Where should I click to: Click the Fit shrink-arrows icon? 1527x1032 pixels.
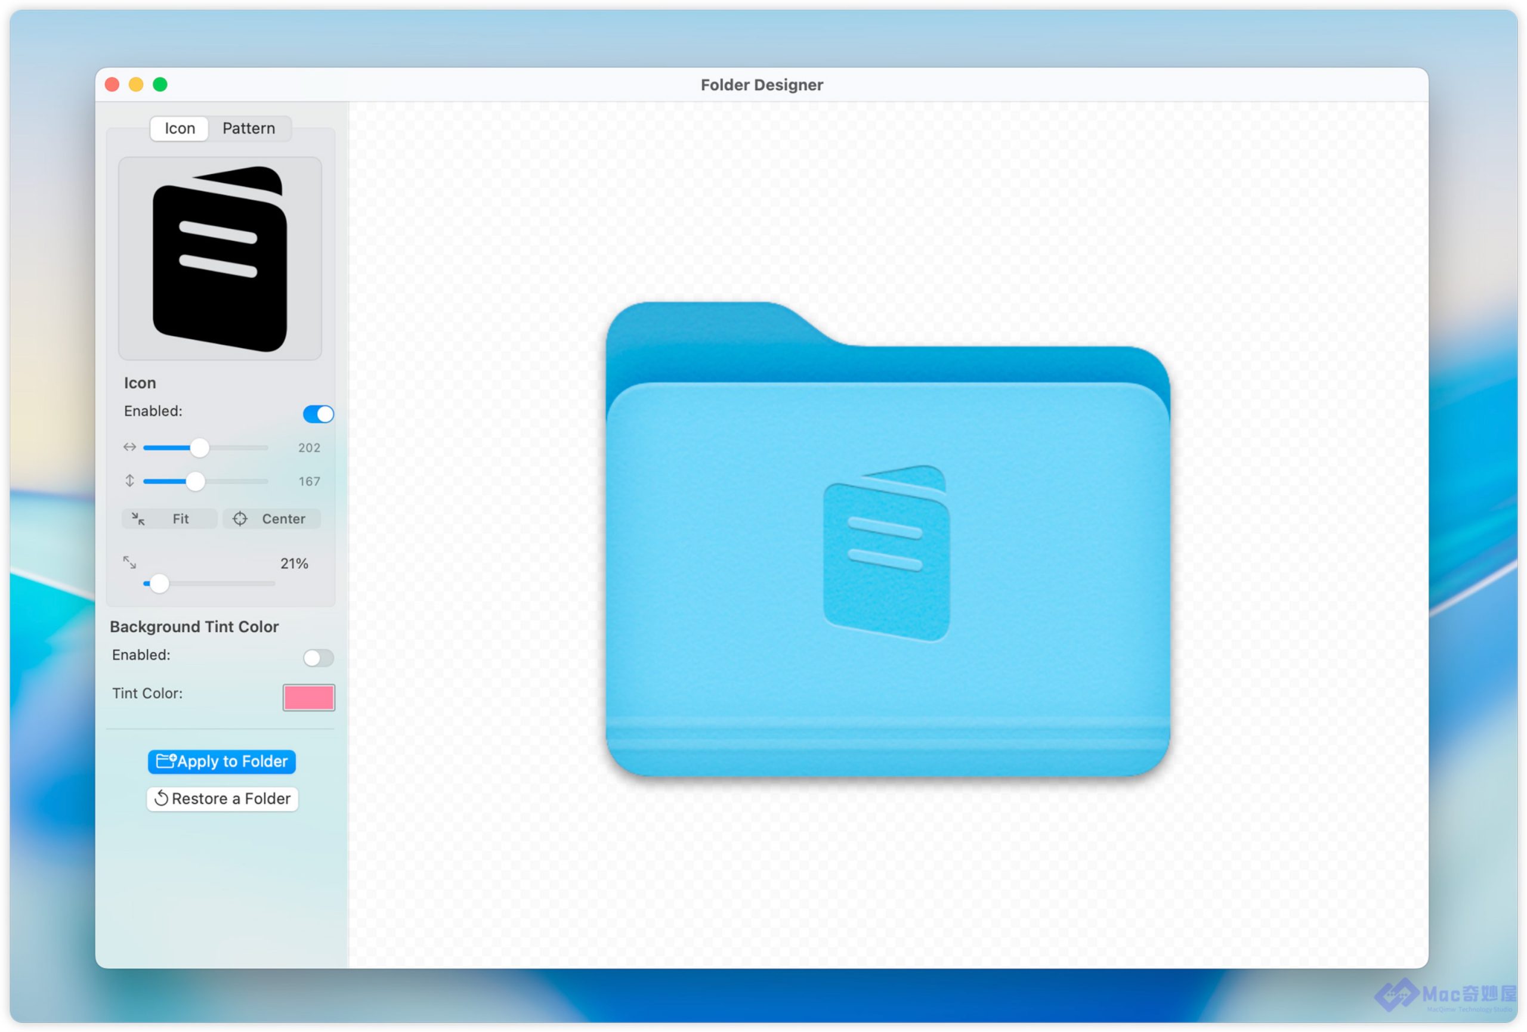pos(138,519)
